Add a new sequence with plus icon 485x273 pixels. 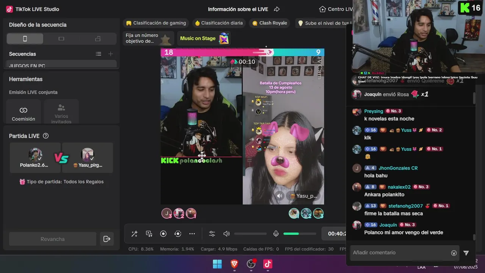(x=111, y=54)
